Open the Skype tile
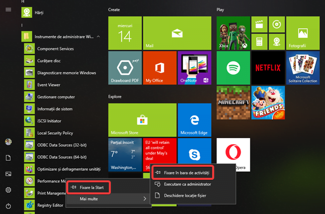This screenshot has width=325, height=214. 195,151
